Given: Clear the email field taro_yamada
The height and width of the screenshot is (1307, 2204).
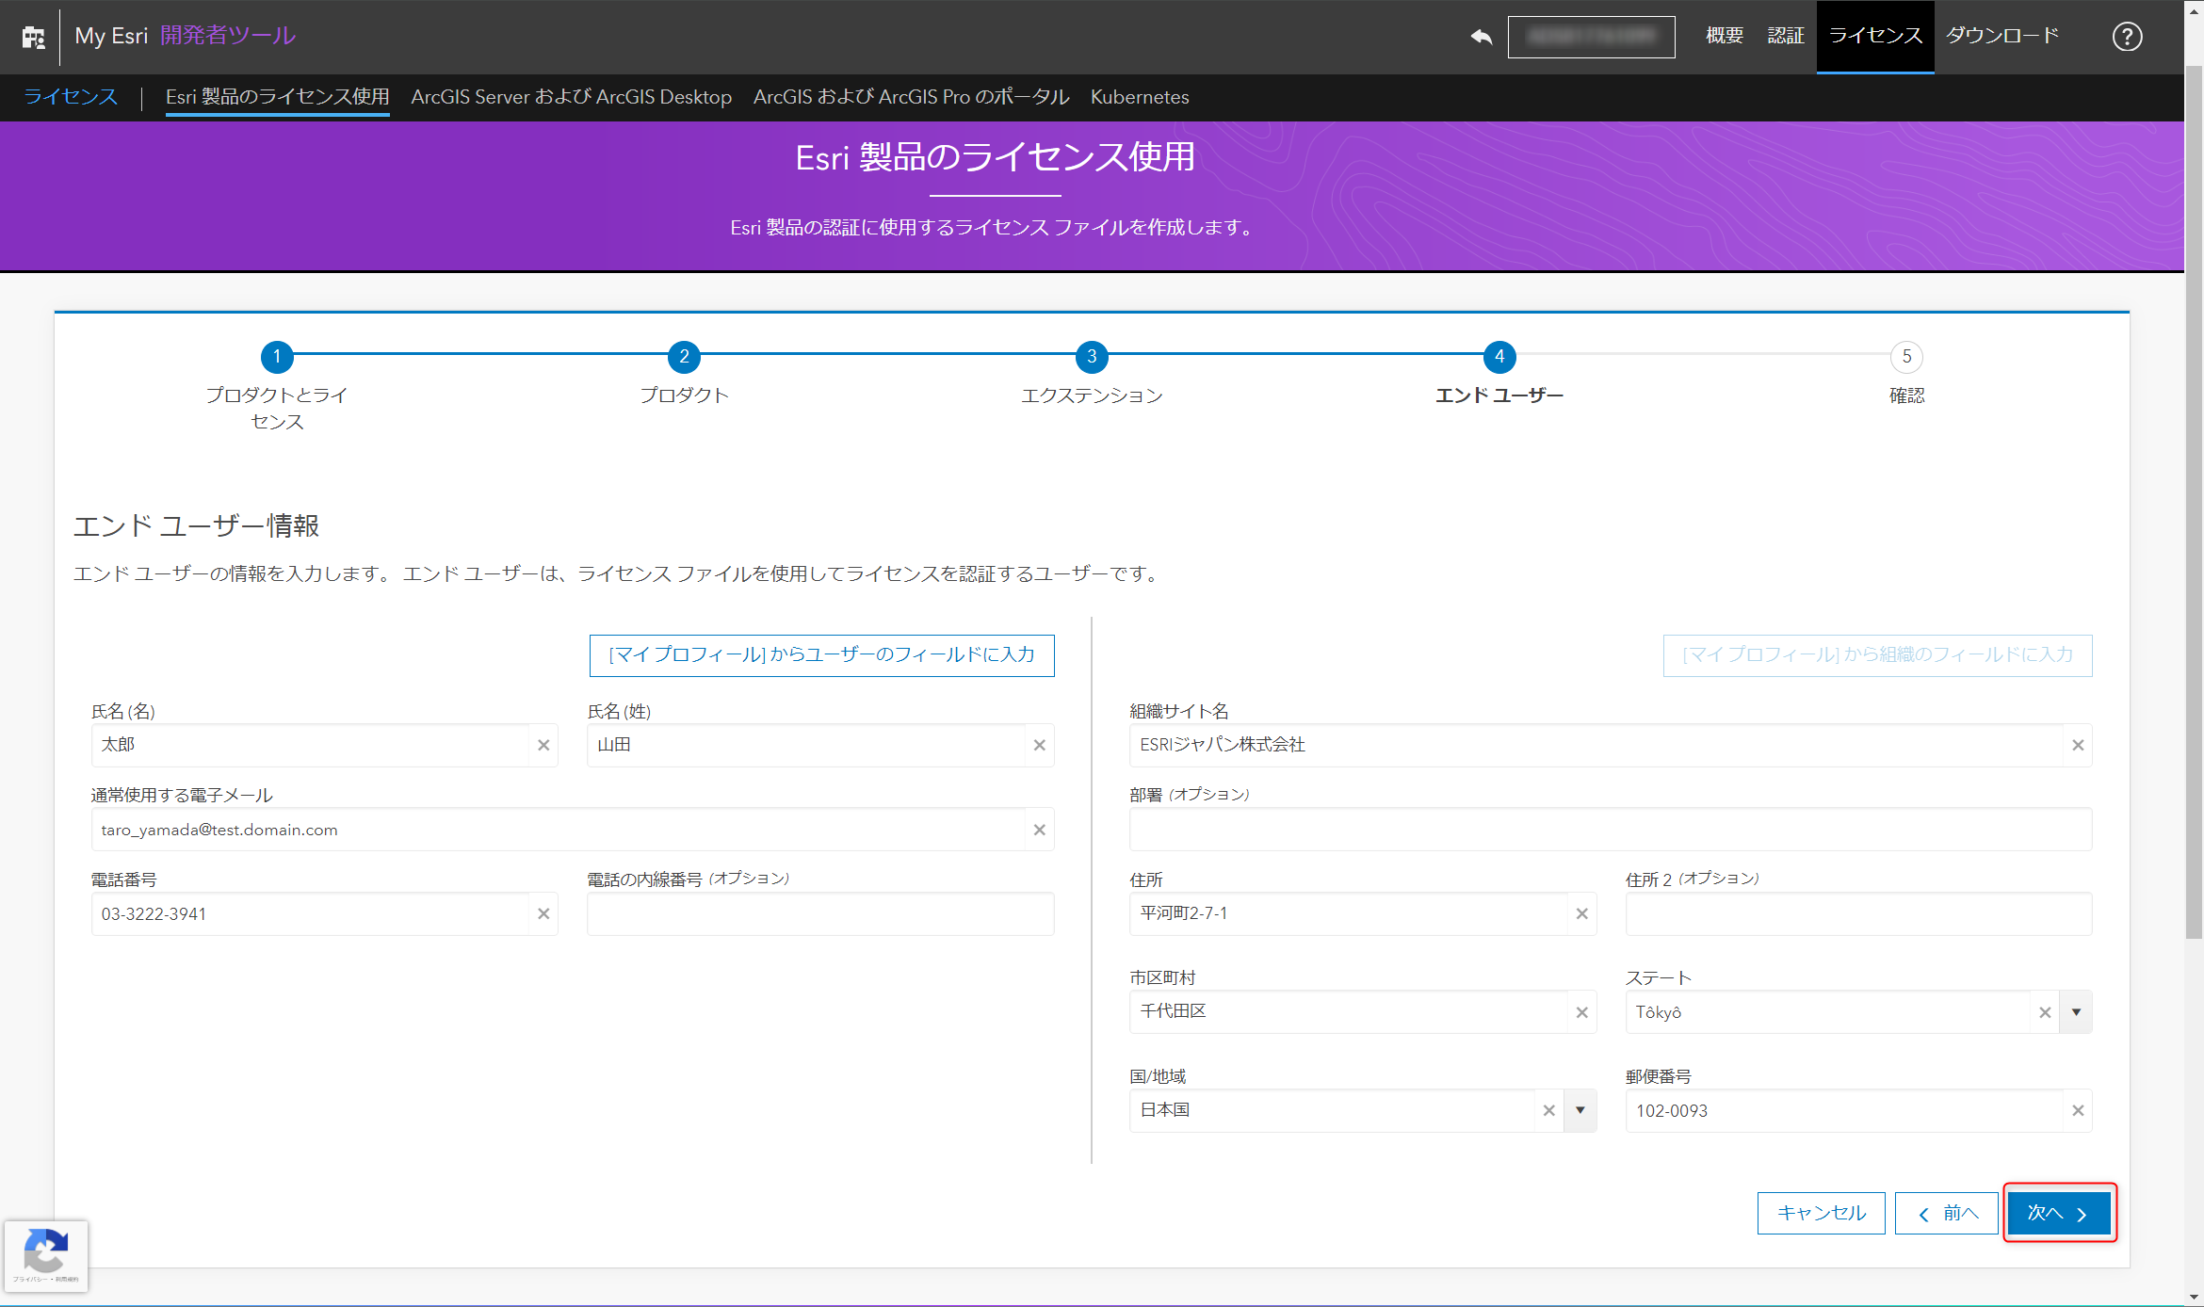Looking at the screenshot, I should coord(1039,830).
